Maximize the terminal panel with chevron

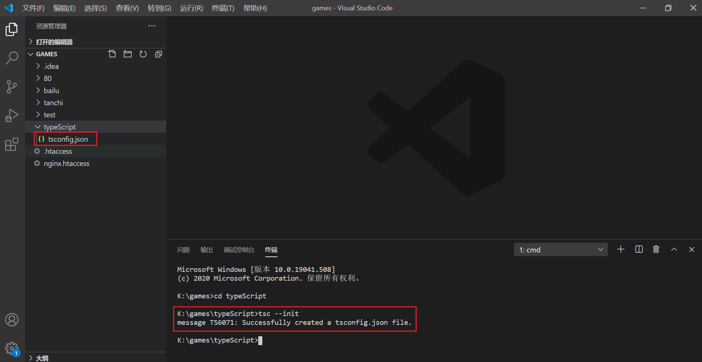coord(674,249)
